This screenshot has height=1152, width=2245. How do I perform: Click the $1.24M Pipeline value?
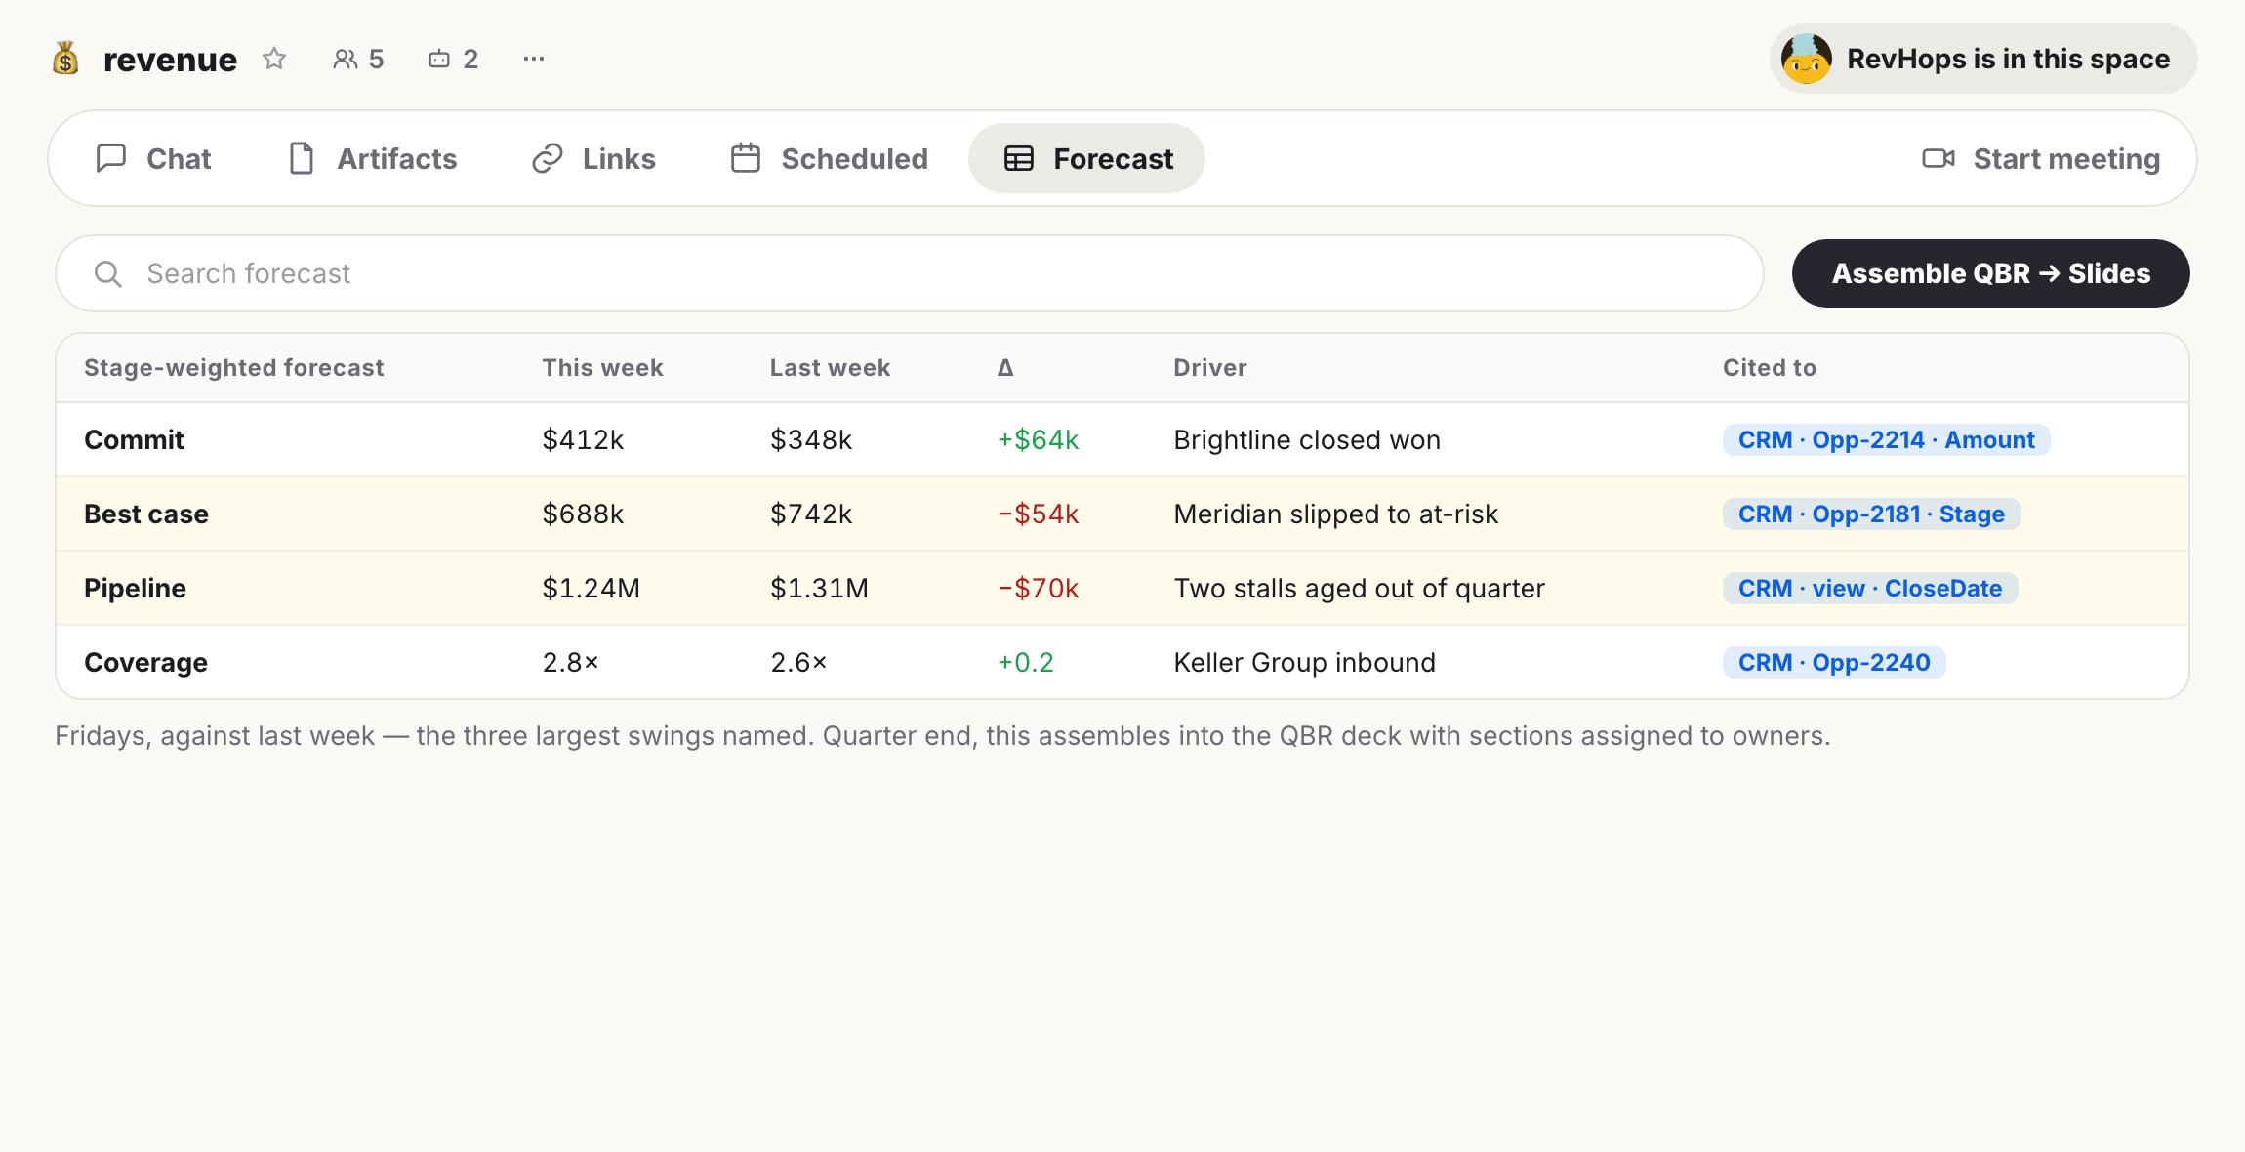591,588
